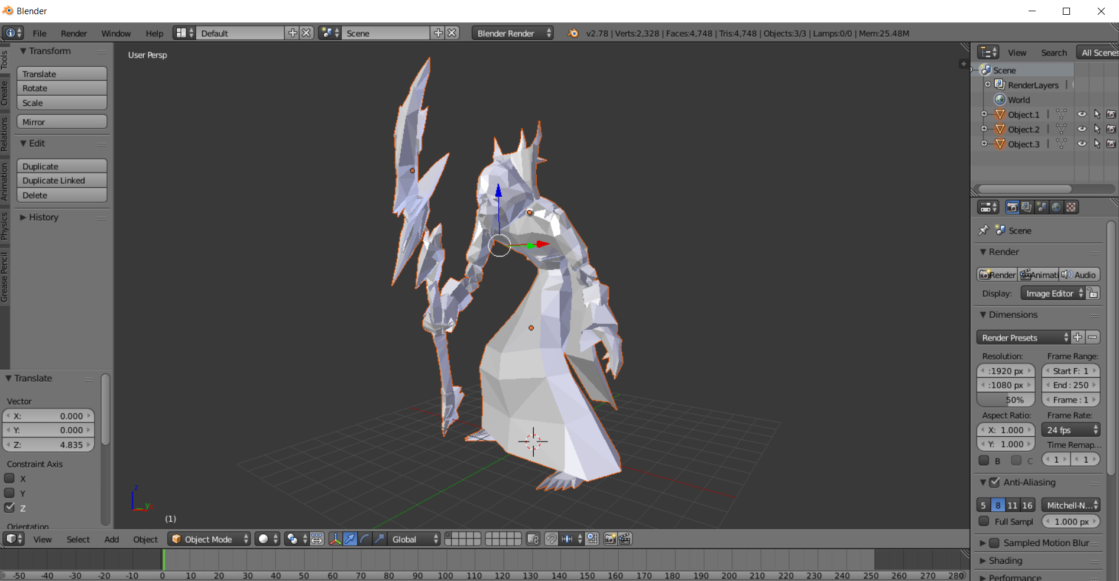Open the Blender Render engine dropdown
This screenshot has width=1119, height=581.
513,33
